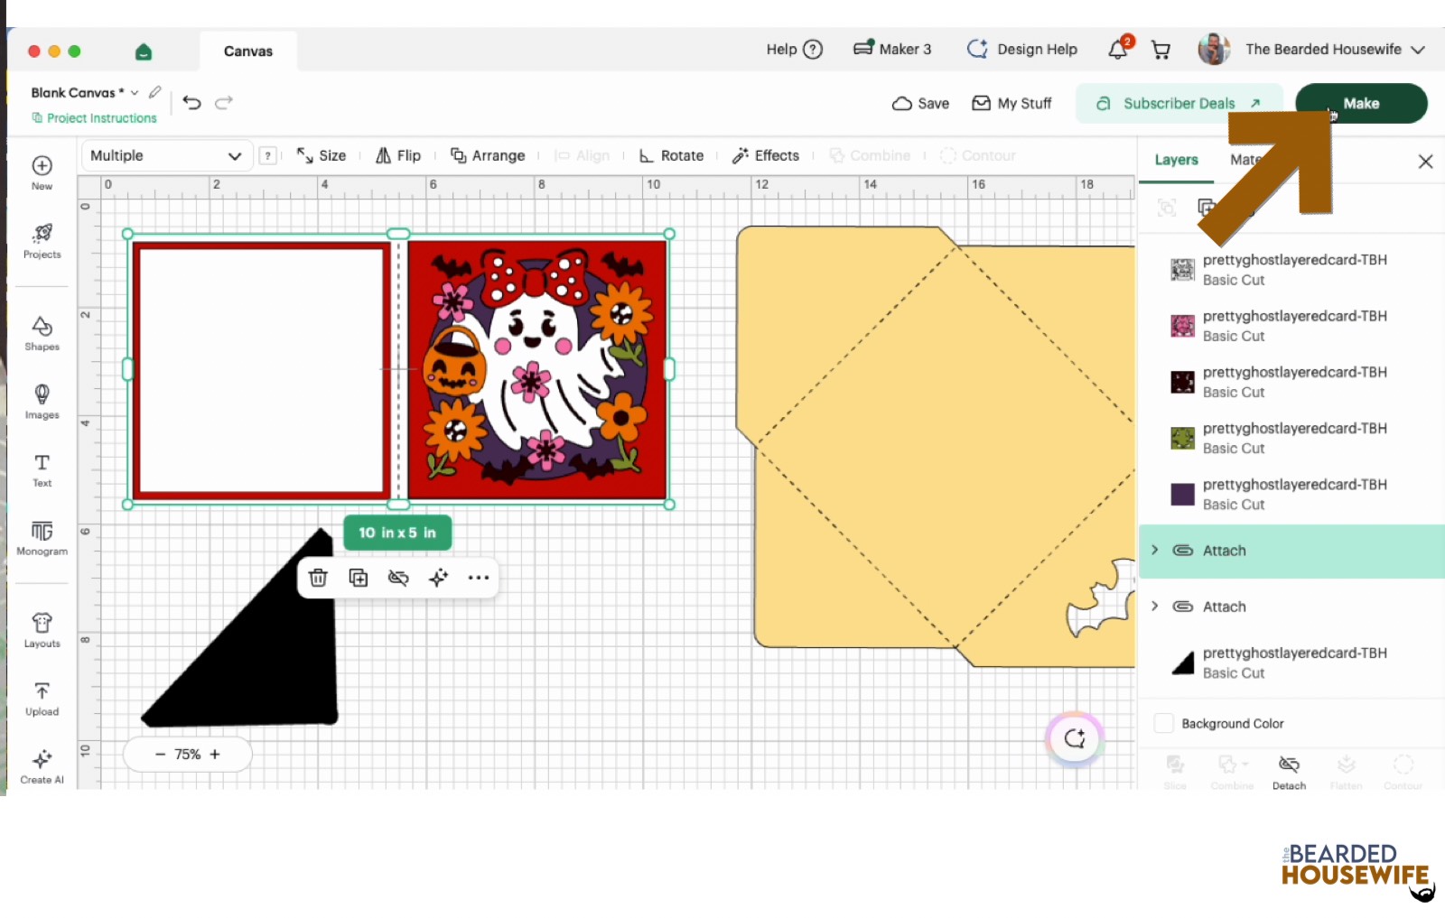Open the Shapes tool

coord(42,333)
